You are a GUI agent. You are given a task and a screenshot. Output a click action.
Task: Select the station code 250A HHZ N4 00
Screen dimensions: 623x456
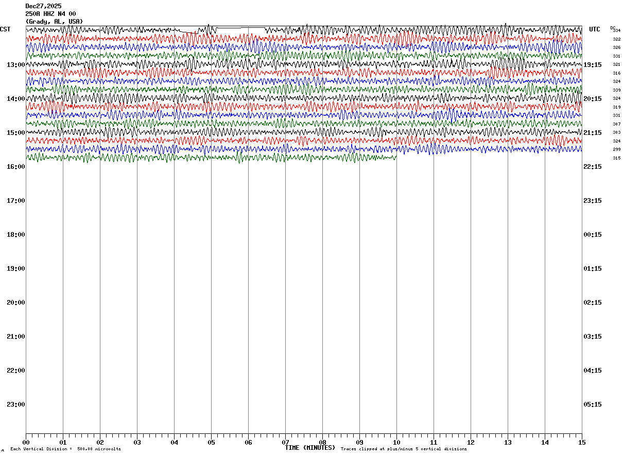tap(50, 14)
